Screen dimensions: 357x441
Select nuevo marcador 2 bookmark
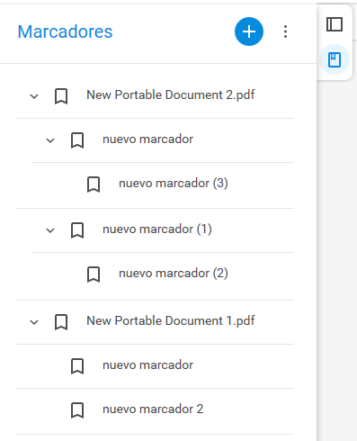point(153,409)
